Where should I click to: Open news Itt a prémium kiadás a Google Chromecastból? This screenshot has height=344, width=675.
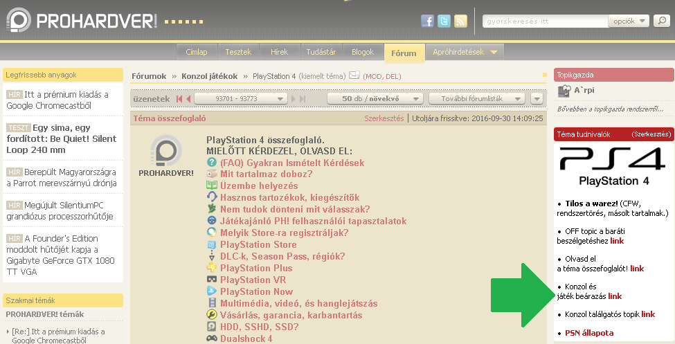tap(57, 100)
